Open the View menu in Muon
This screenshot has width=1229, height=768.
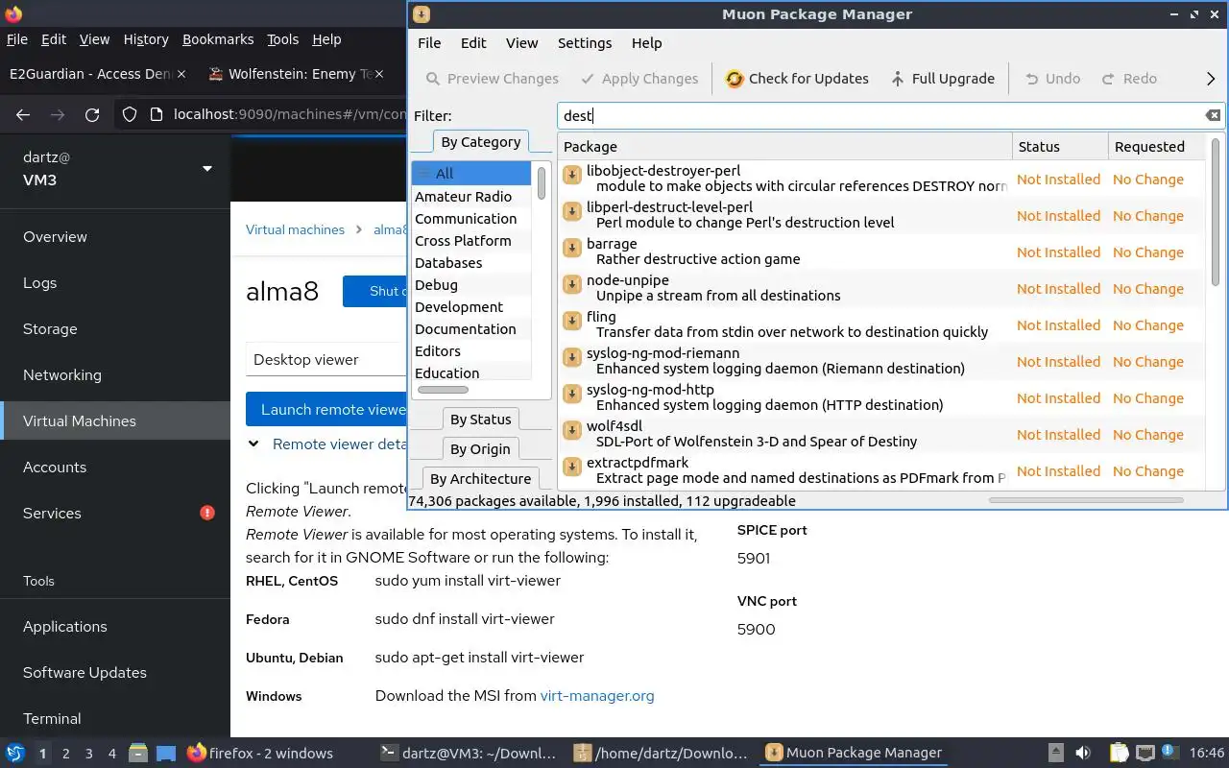tap(522, 43)
